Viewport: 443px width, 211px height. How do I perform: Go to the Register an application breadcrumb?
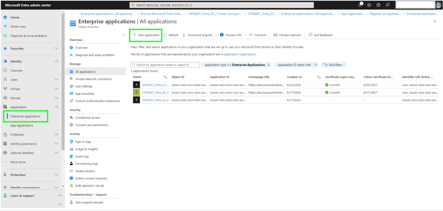(x=385, y=14)
